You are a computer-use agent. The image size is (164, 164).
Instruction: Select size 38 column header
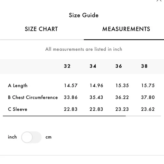pyautogui.click(x=144, y=66)
